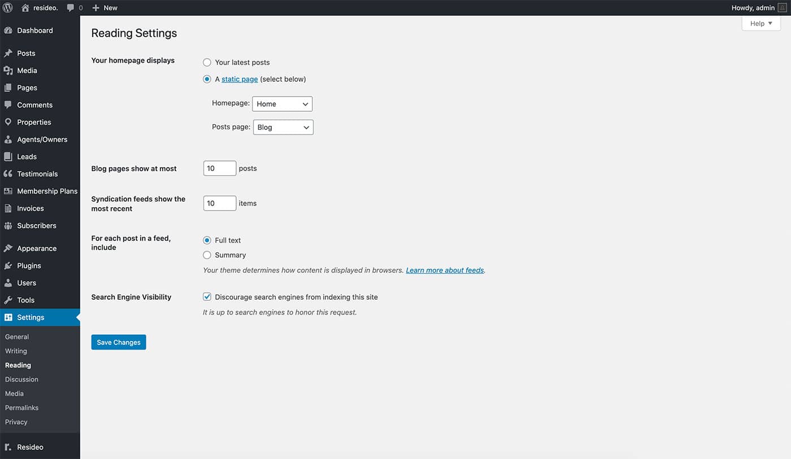Click the Properties map pin icon
Viewport: 791px width, 459px height.
tap(8, 122)
